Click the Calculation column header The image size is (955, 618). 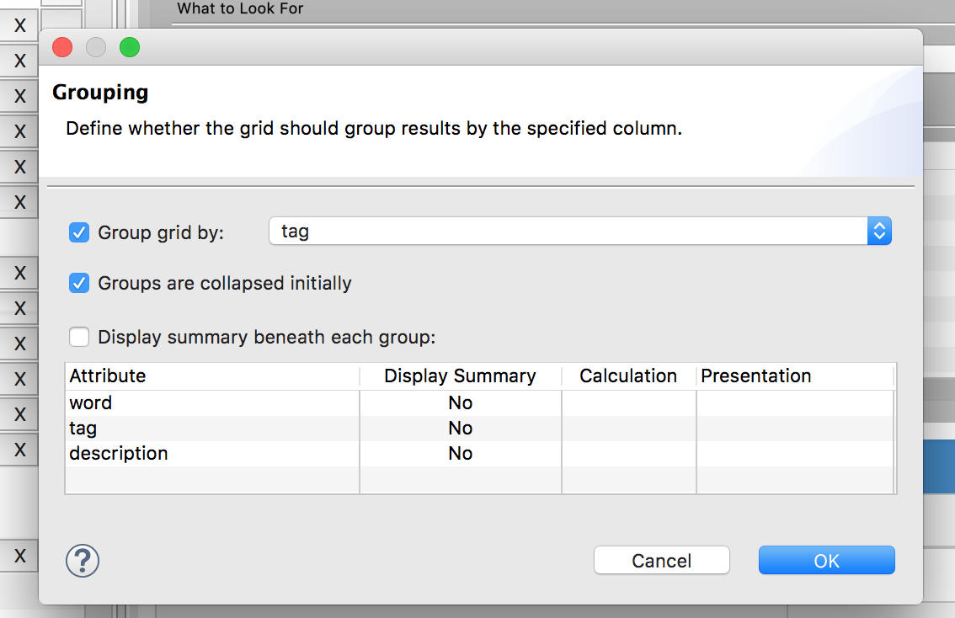(x=628, y=376)
